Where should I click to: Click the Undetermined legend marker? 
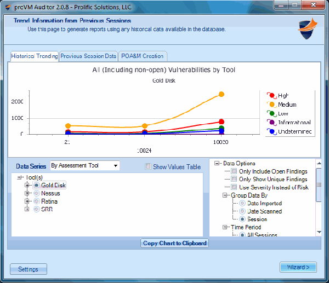pyautogui.click(x=272, y=131)
